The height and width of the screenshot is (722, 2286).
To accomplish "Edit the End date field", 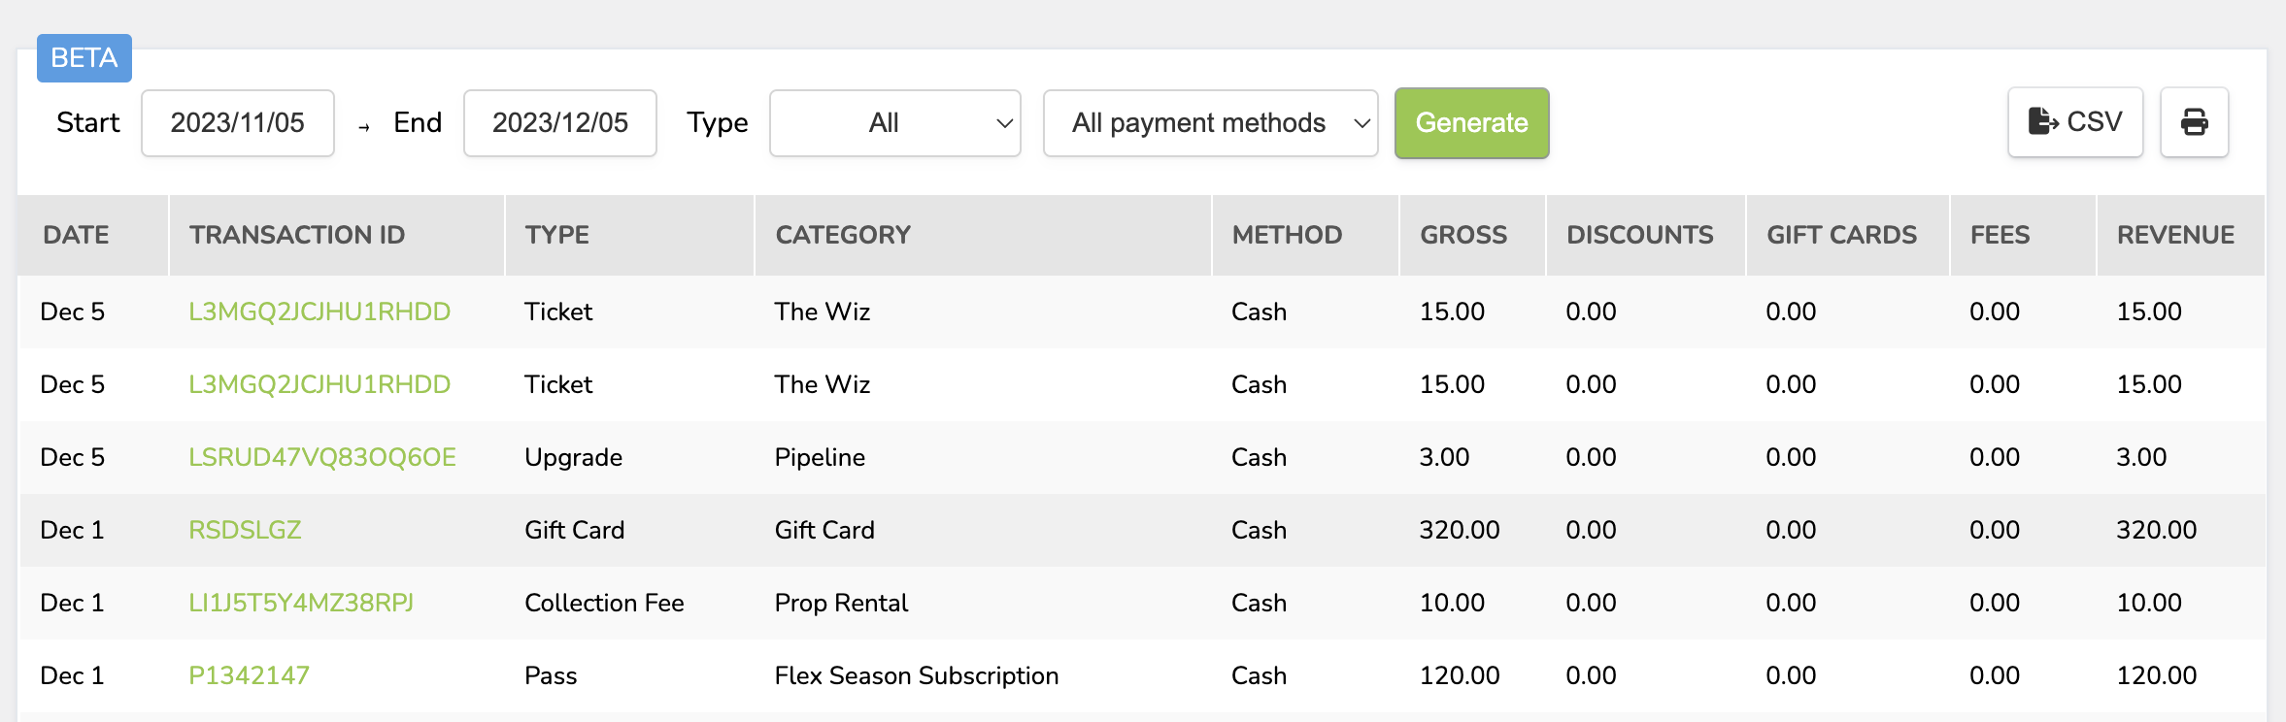I will 559,123.
